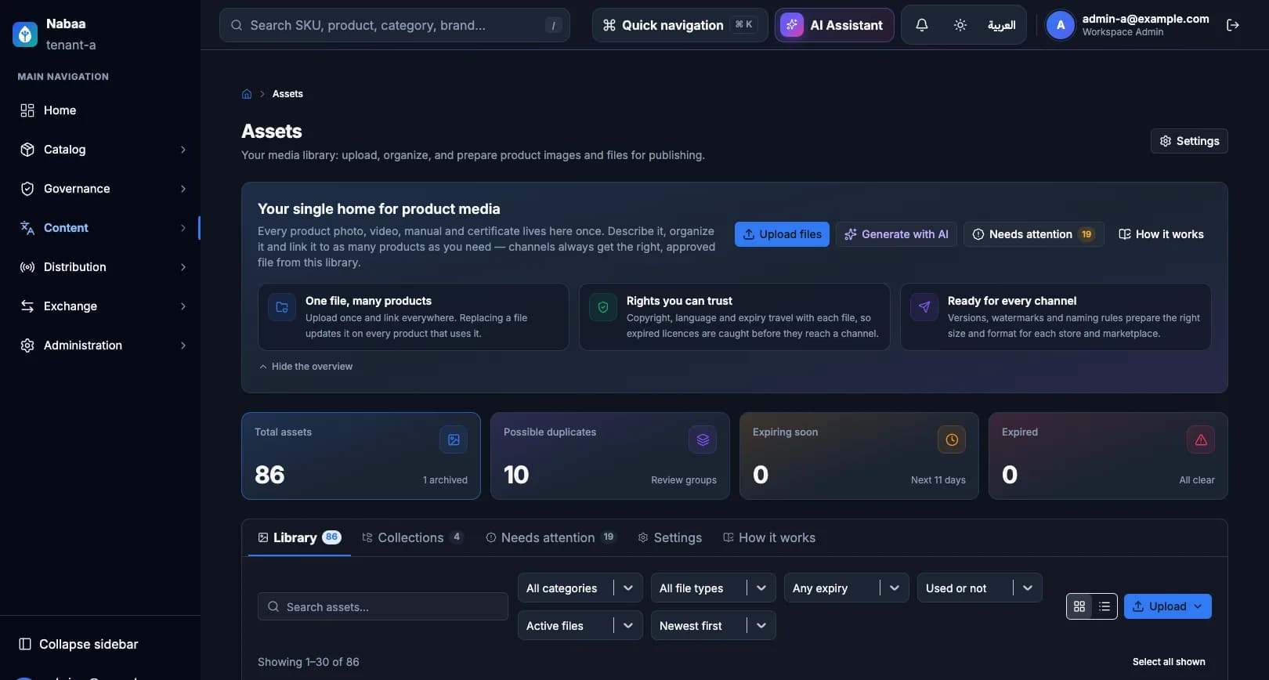Open the Newest first sort dropdown
The image size is (1269, 680).
coord(713,625)
